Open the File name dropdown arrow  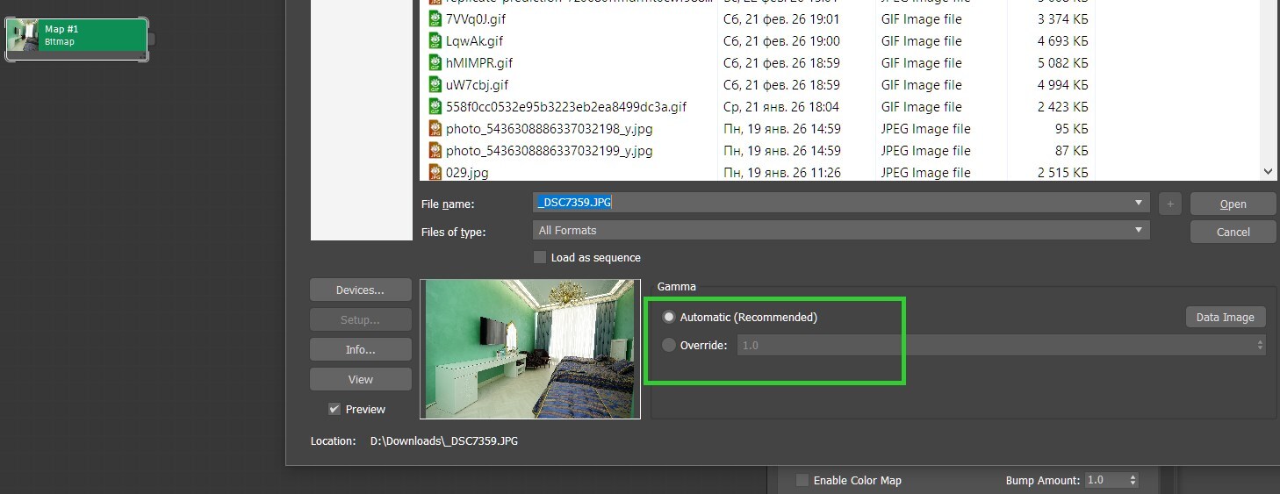[x=1140, y=202]
